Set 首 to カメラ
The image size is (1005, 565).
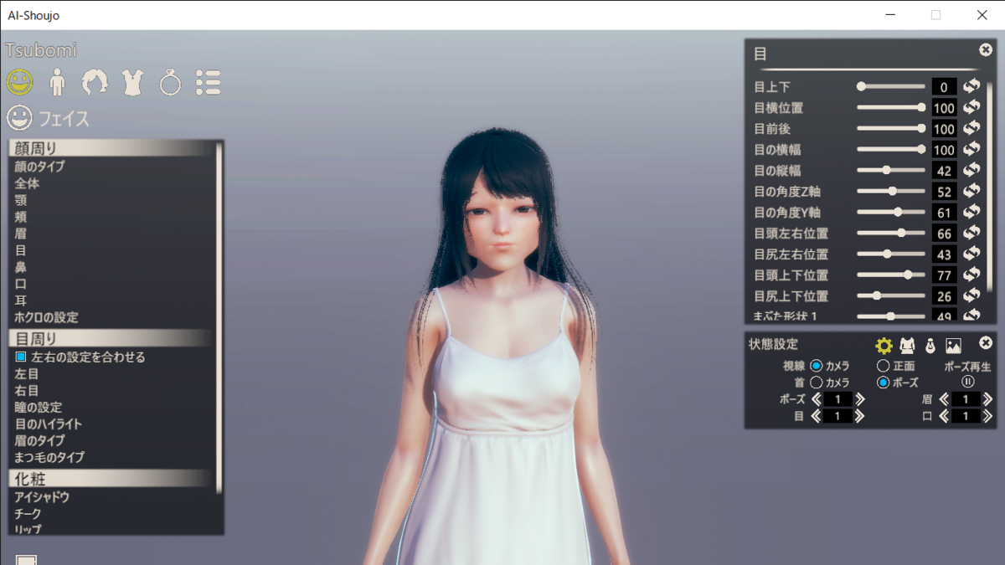coord(817,383)
